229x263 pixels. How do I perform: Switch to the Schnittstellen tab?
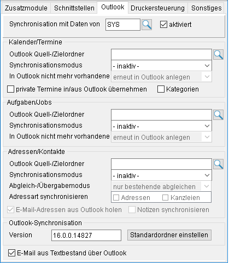74,8
